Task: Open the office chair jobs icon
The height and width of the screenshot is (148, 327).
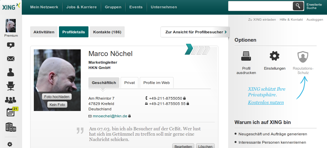Action: click(x=11, y=86)
